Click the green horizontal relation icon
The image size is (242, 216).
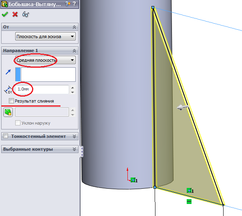(x=189, y=202)
